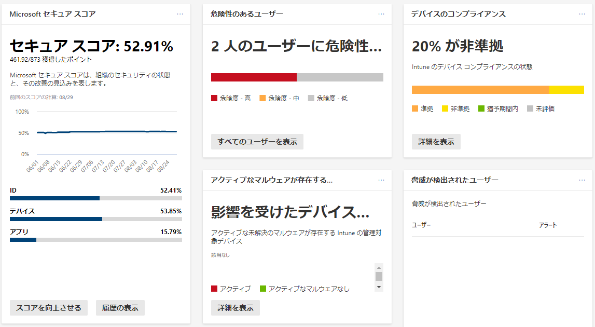Click the スコアを向上させる button

pos(49,308)
